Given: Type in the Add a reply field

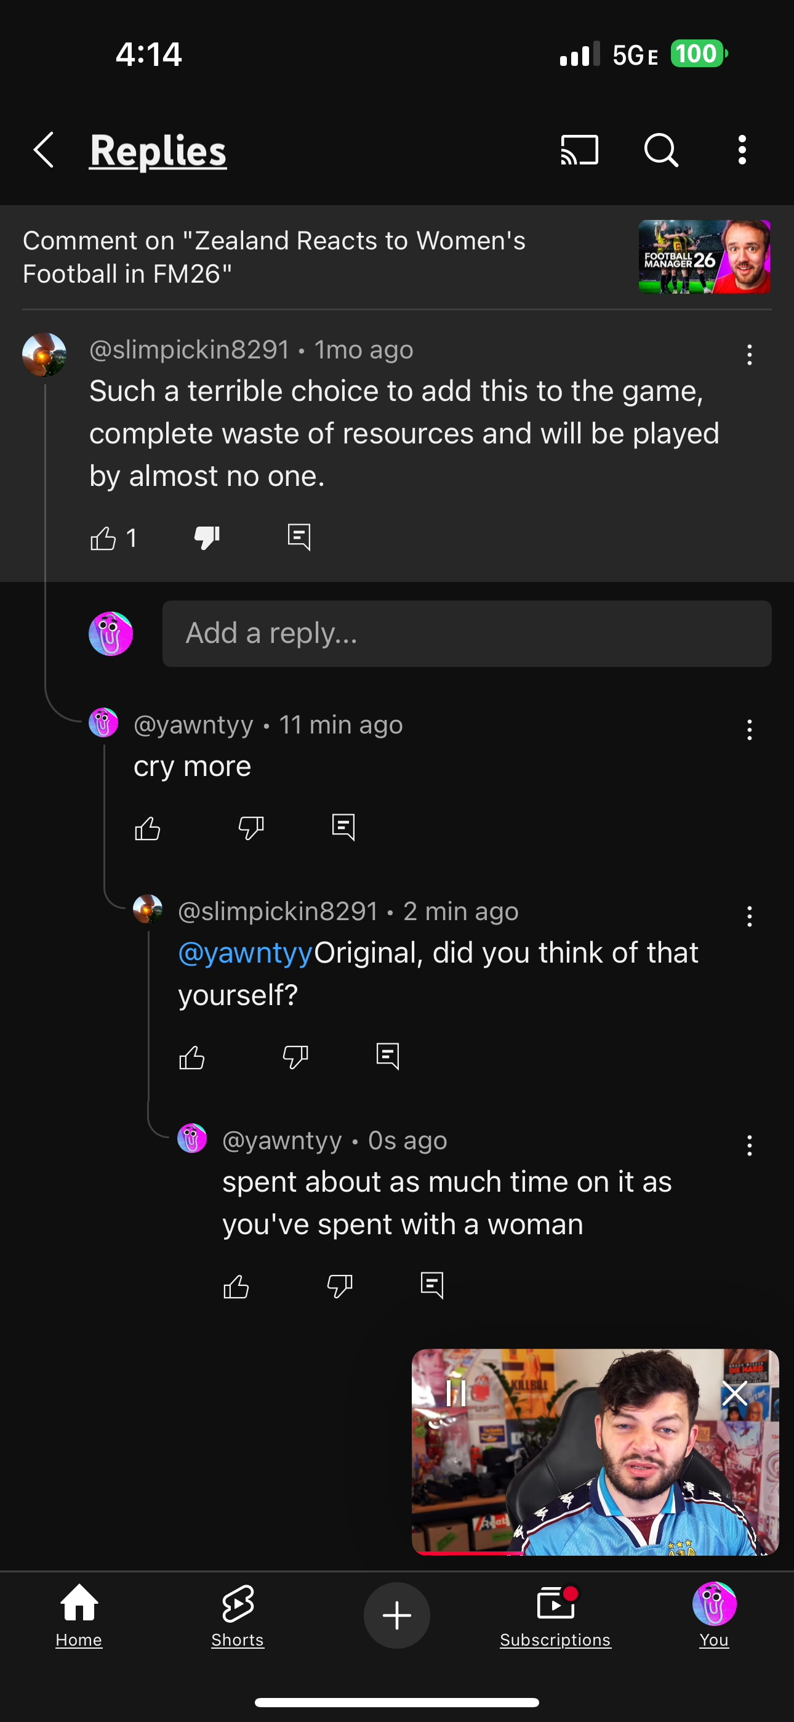Looking at the screenshot, I should tap(467, 633).
